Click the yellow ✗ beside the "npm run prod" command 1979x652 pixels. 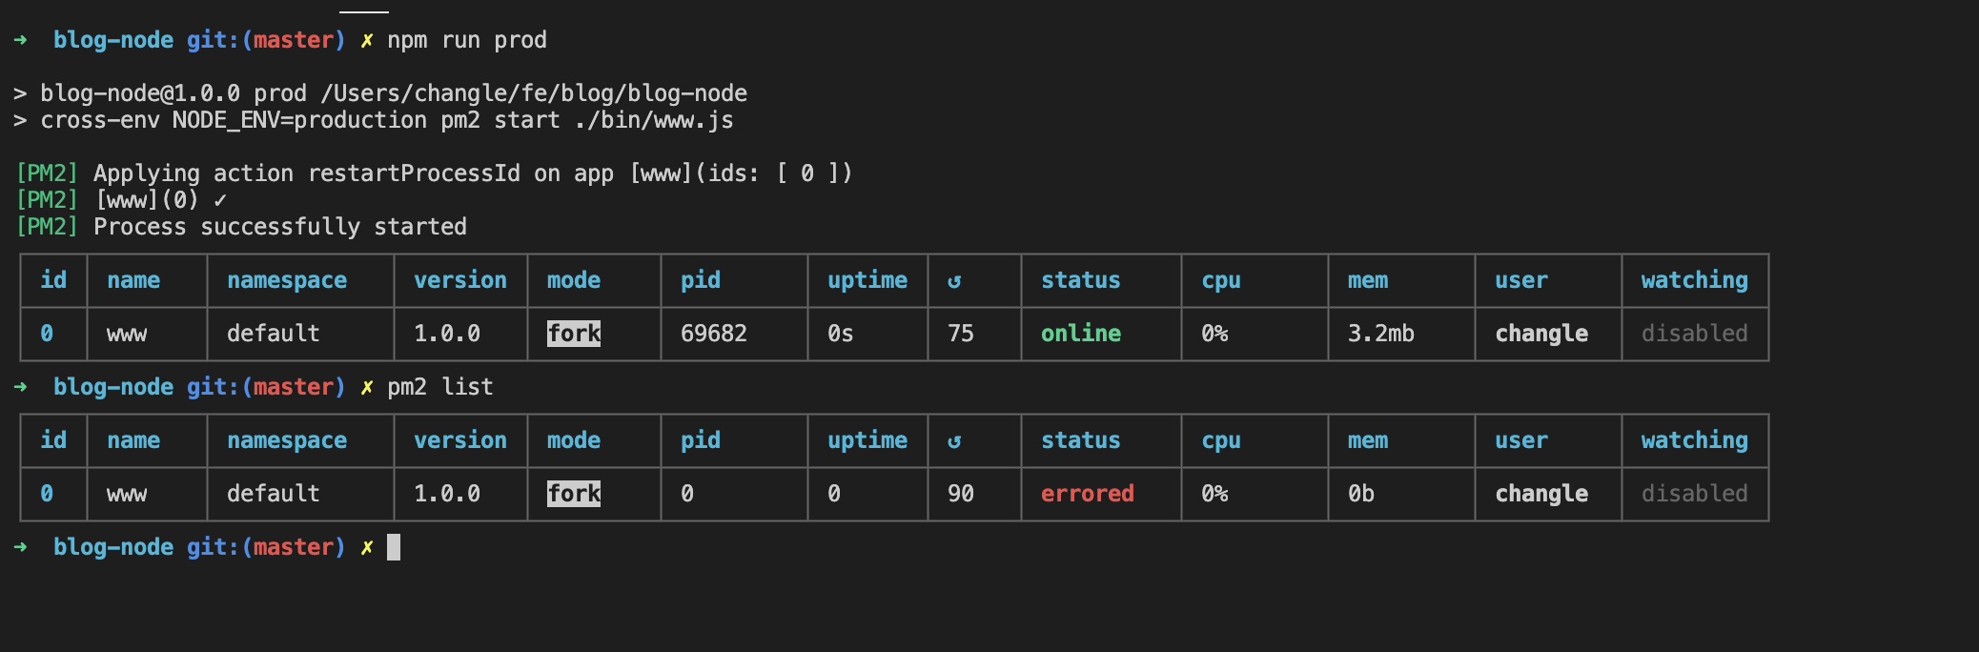(x=366, y=40)
